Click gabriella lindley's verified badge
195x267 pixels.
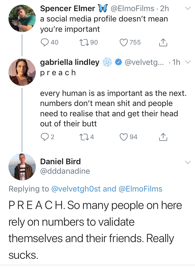(118, 62)
